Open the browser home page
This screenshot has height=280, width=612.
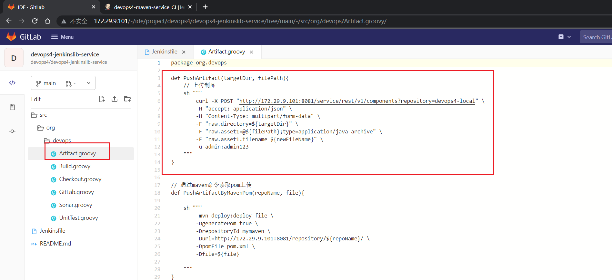47,21
